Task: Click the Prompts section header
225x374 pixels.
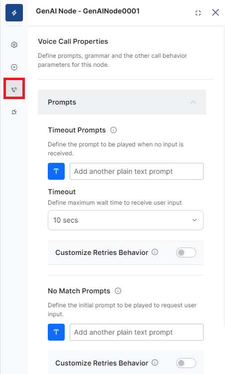Action: (122, 102)
